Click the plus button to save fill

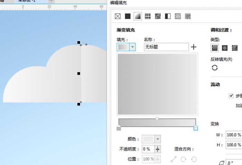tap(194, 47)
